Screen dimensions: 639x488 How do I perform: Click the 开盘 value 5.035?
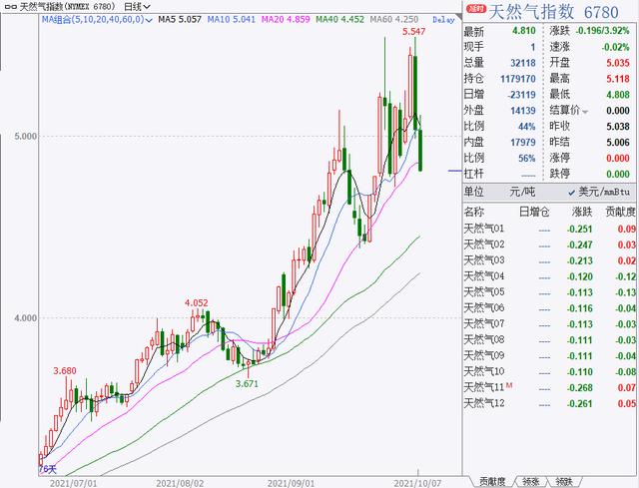coord(618,63)
